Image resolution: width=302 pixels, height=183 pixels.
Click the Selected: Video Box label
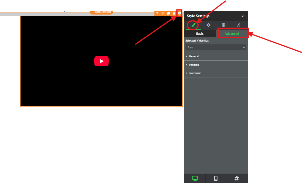197,41
